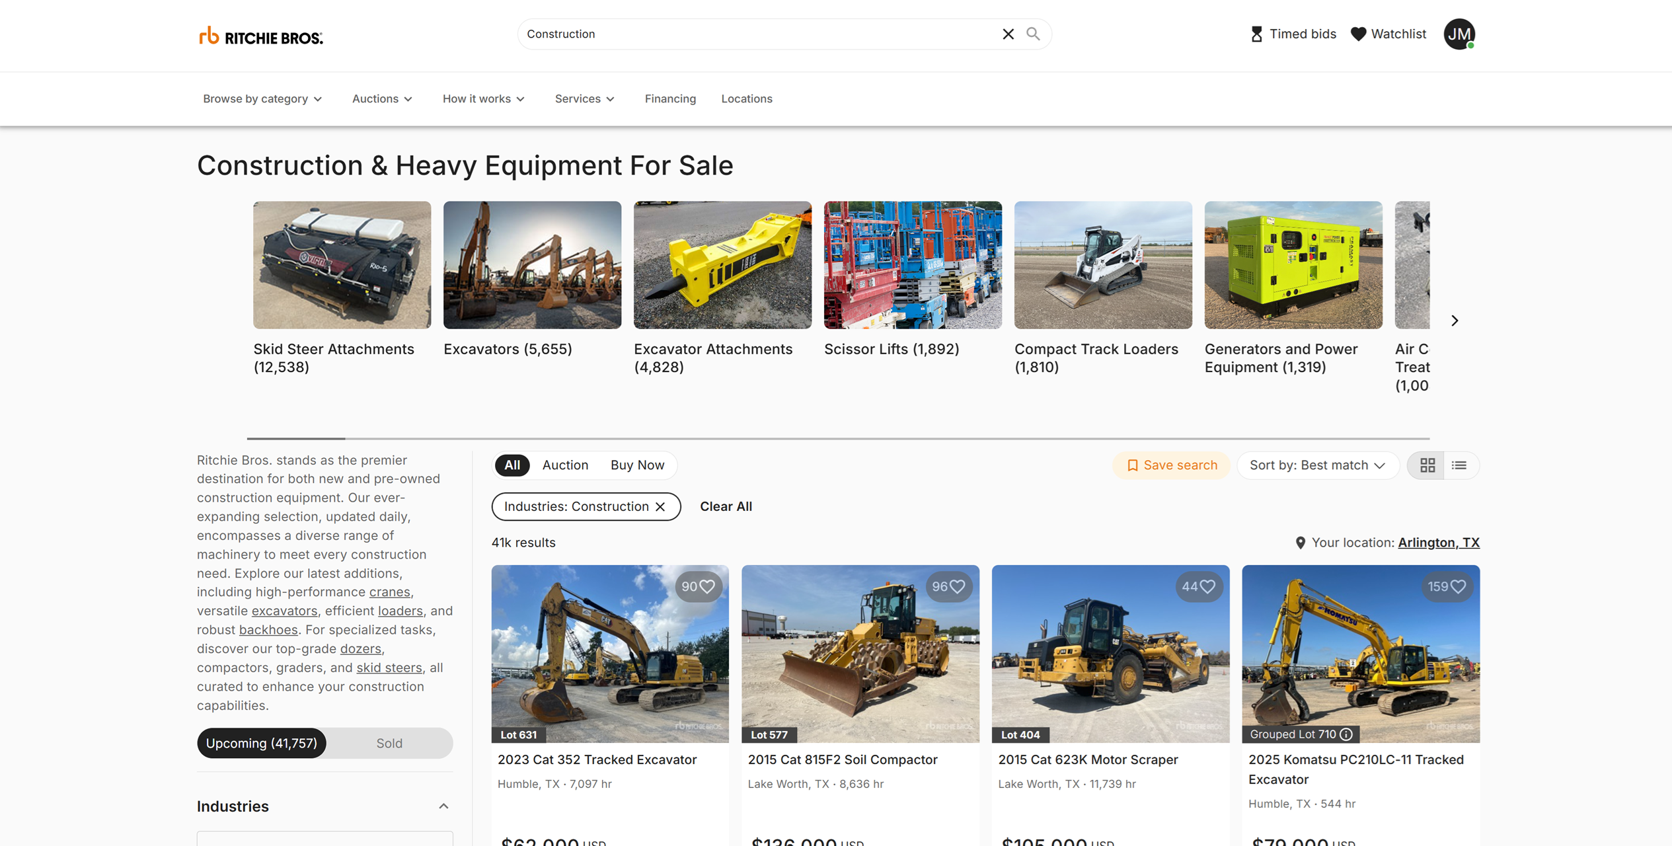This screenshot has width=1672, height=846.
Task: Open How it works dropdown
Action: [483, 98]
